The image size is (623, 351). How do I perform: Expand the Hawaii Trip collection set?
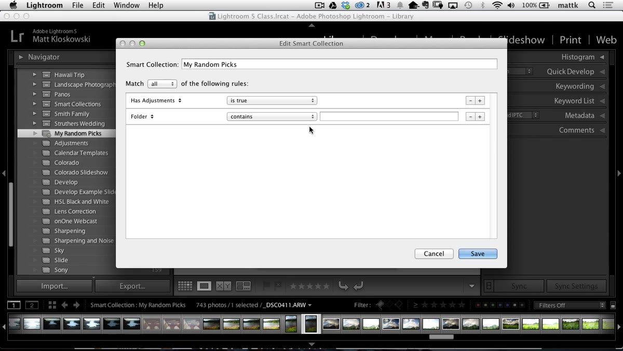tap(35, 75)
